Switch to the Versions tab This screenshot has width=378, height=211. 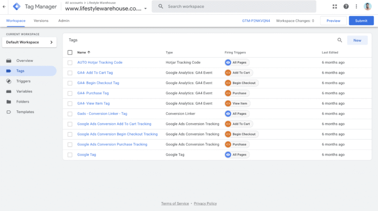[41, 21]
